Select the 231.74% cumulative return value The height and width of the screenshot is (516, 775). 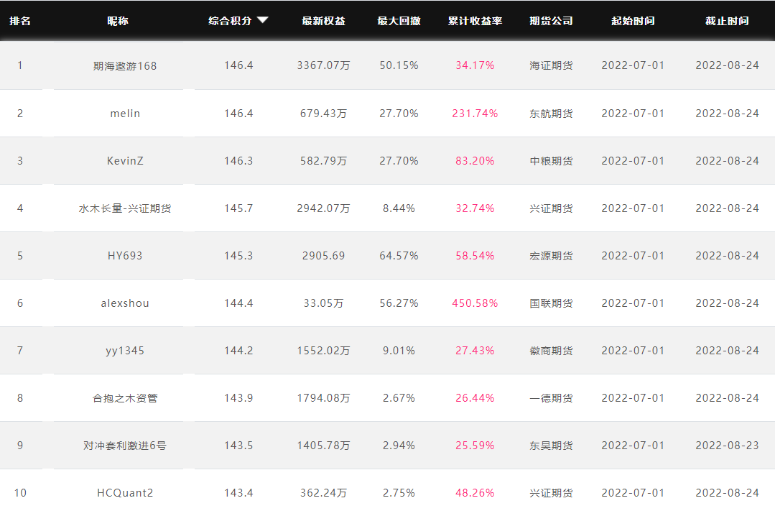tap(475, 114)
